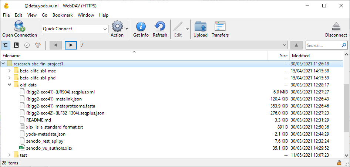The width and height of the screenshot is (350, 167).
Task: Click the Open Connection globe icon
Action: (19, 27)
